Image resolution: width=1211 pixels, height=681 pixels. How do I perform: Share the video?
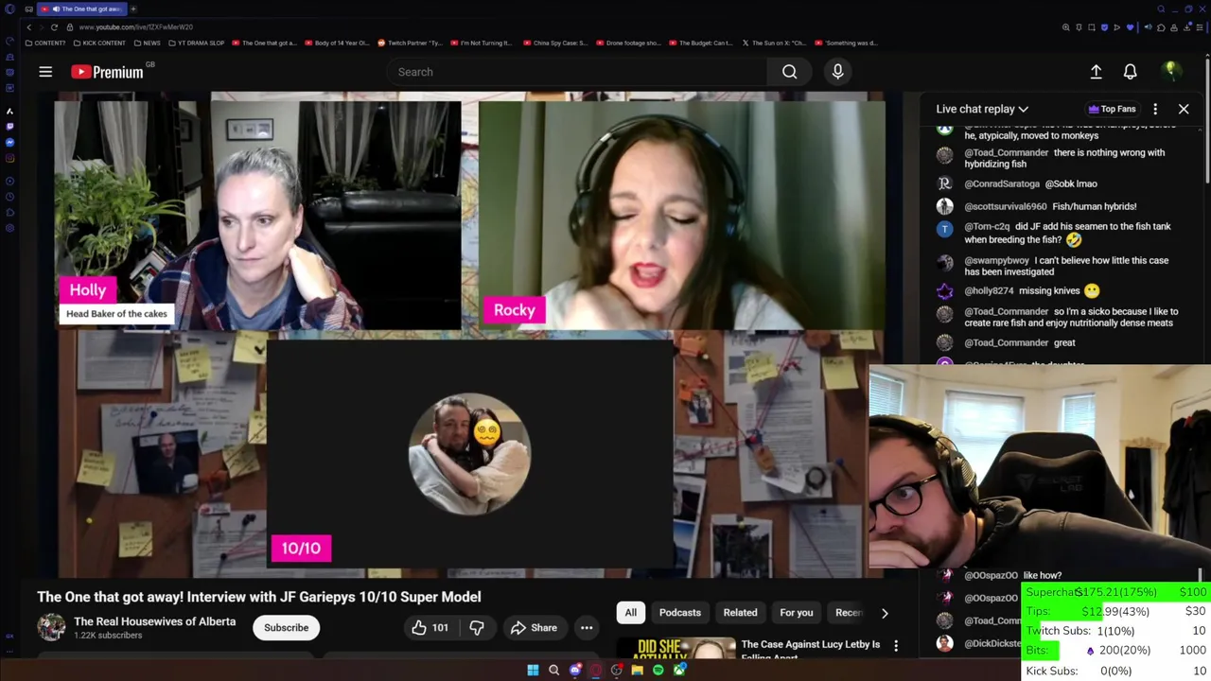pyautogui.click(x=534, y=628)
